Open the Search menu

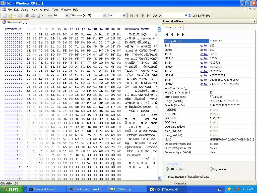click(x=25, y=10)
